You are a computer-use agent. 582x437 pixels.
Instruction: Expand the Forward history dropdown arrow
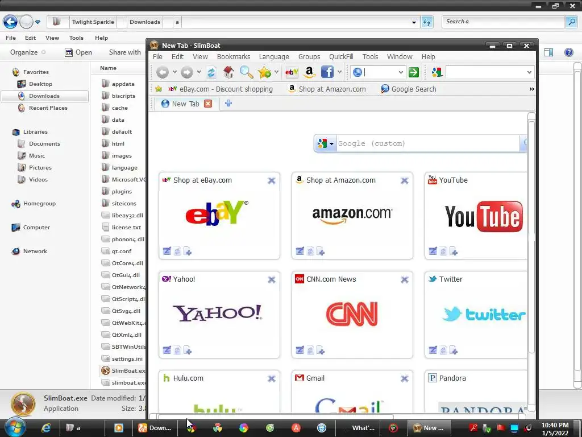199,72
